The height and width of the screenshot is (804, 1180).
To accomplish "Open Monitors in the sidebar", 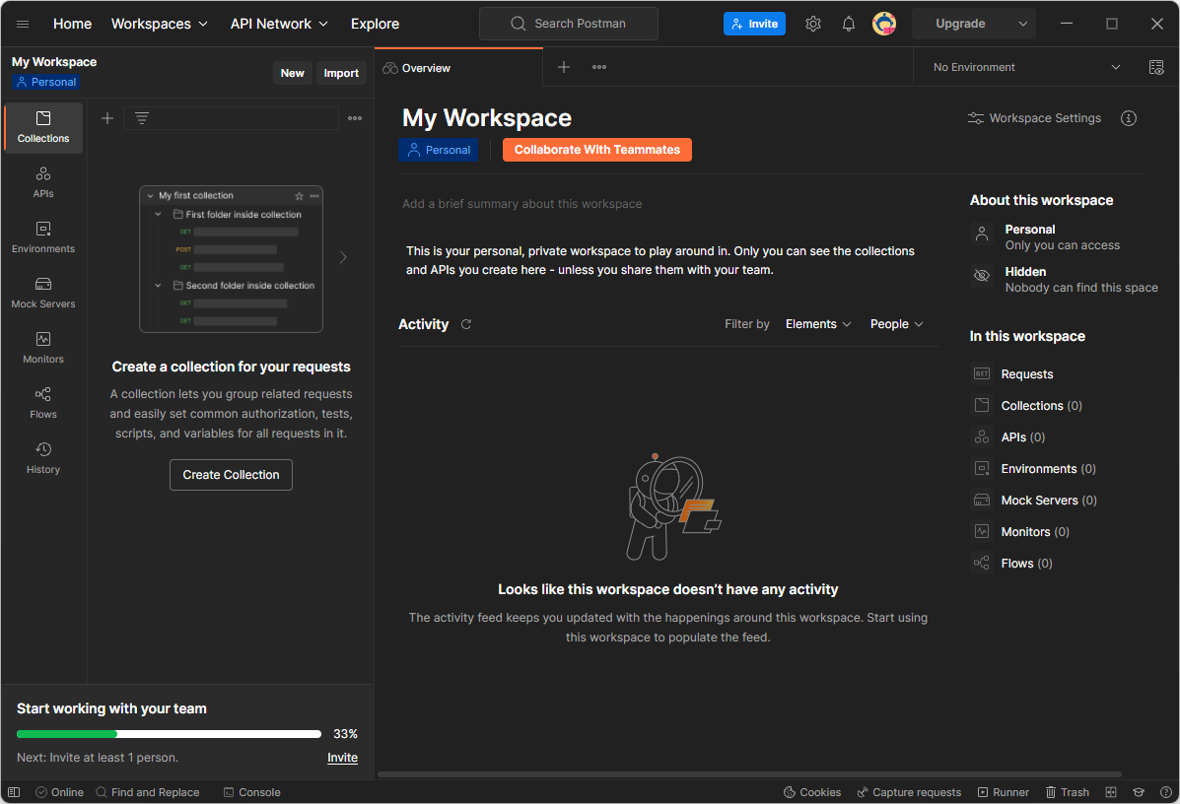I will [x=43, y=348].
